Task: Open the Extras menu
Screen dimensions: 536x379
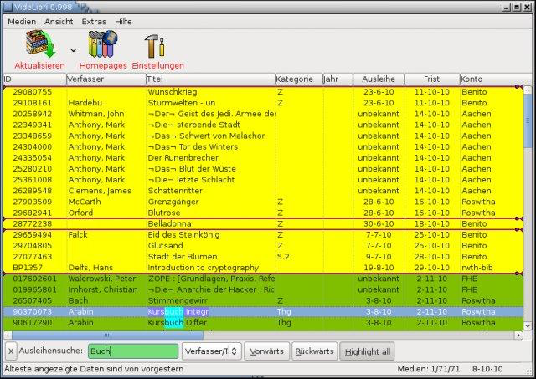Action: (94, 22)
